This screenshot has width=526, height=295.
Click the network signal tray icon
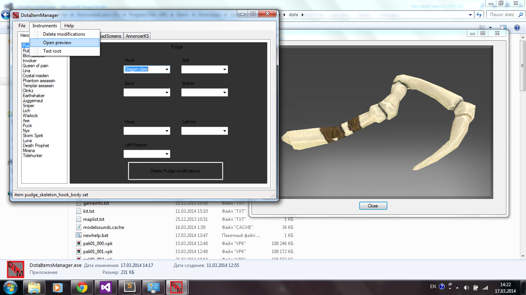click(x=485, y=287)
